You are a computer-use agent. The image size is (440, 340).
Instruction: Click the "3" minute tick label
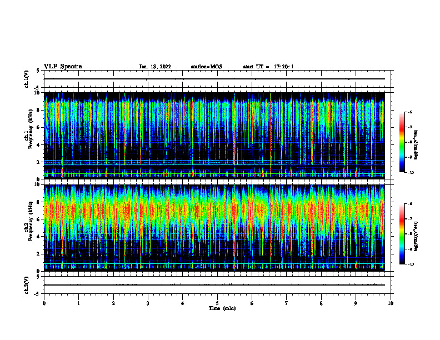148,303
